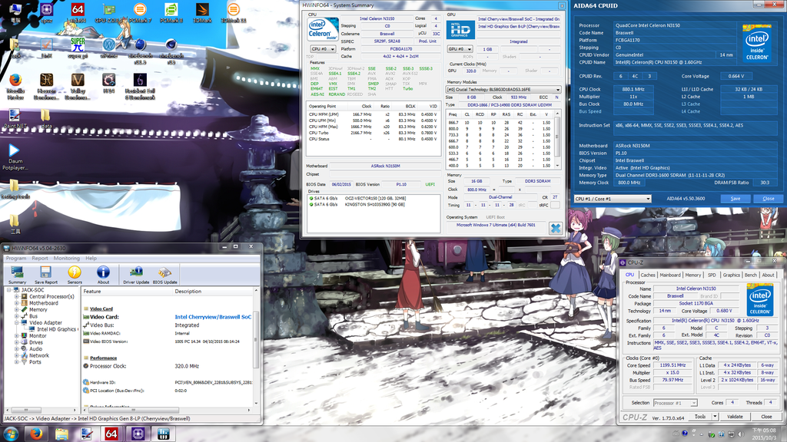Open the CPU #1 / Core #1 dropdown in AIDA64
The image size is (787, 442).
(613, 199)
